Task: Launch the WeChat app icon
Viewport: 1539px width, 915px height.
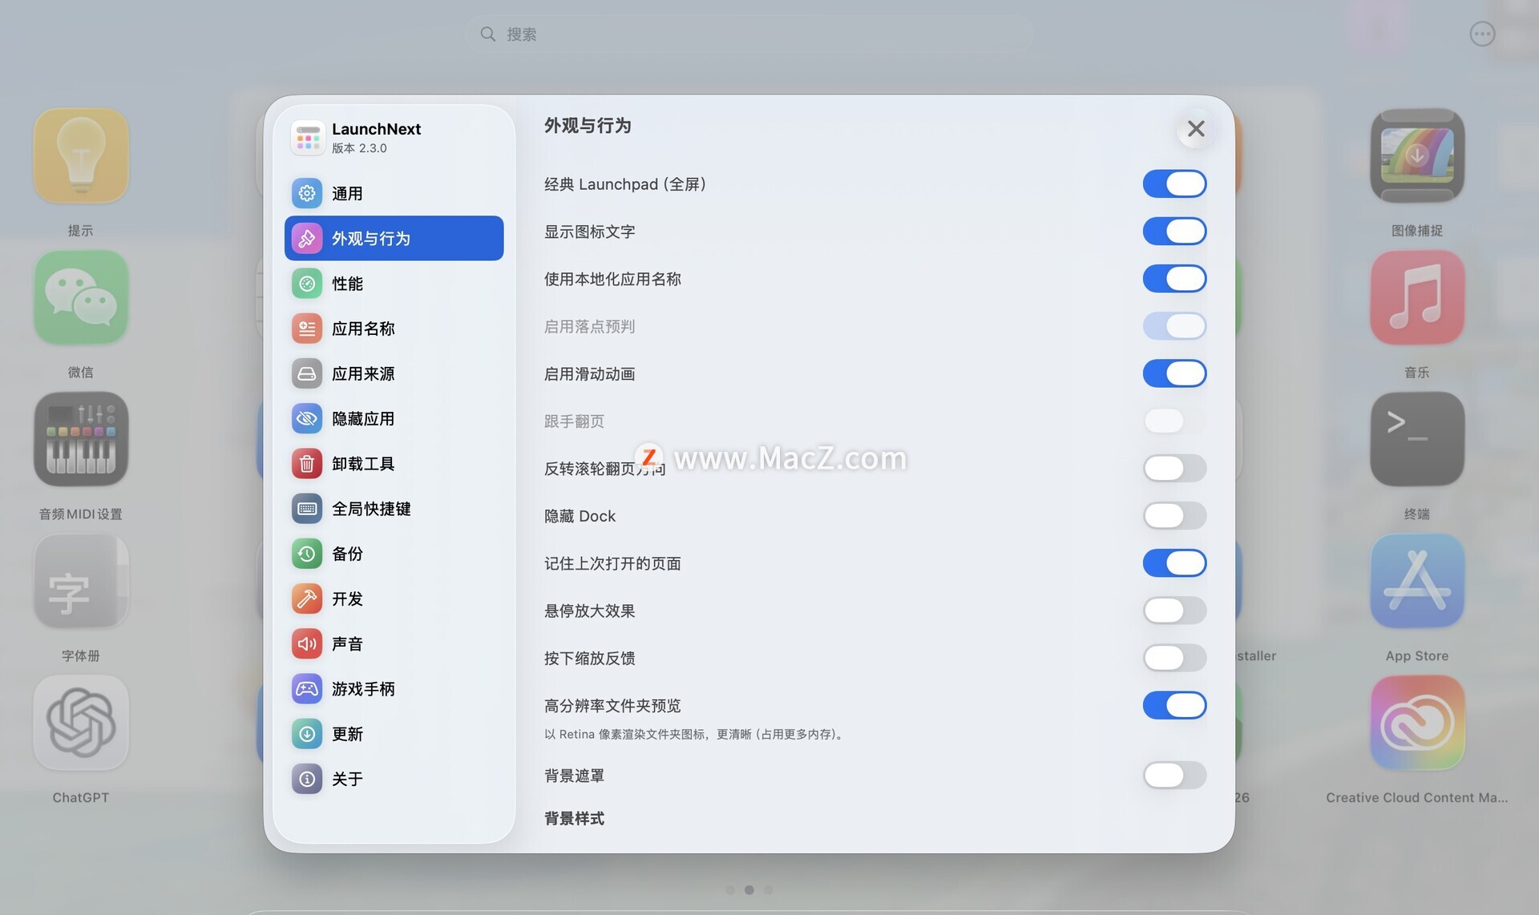Action: [x=81, y=297]
